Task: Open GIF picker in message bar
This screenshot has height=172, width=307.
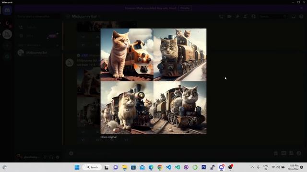Action: 283,153
